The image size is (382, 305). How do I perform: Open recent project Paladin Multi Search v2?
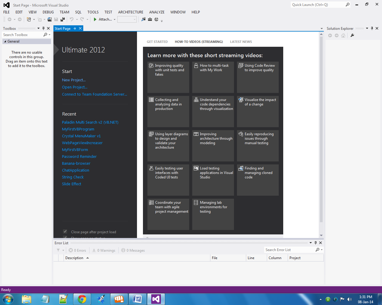tap(90, 122)
